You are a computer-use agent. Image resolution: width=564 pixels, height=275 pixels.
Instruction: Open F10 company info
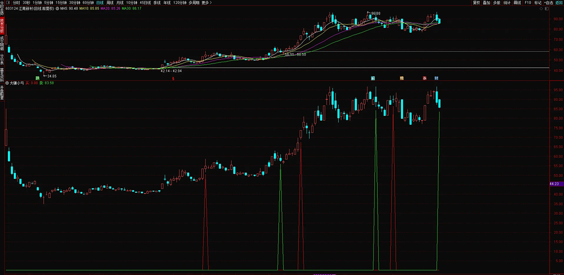(x=528, y=2)
